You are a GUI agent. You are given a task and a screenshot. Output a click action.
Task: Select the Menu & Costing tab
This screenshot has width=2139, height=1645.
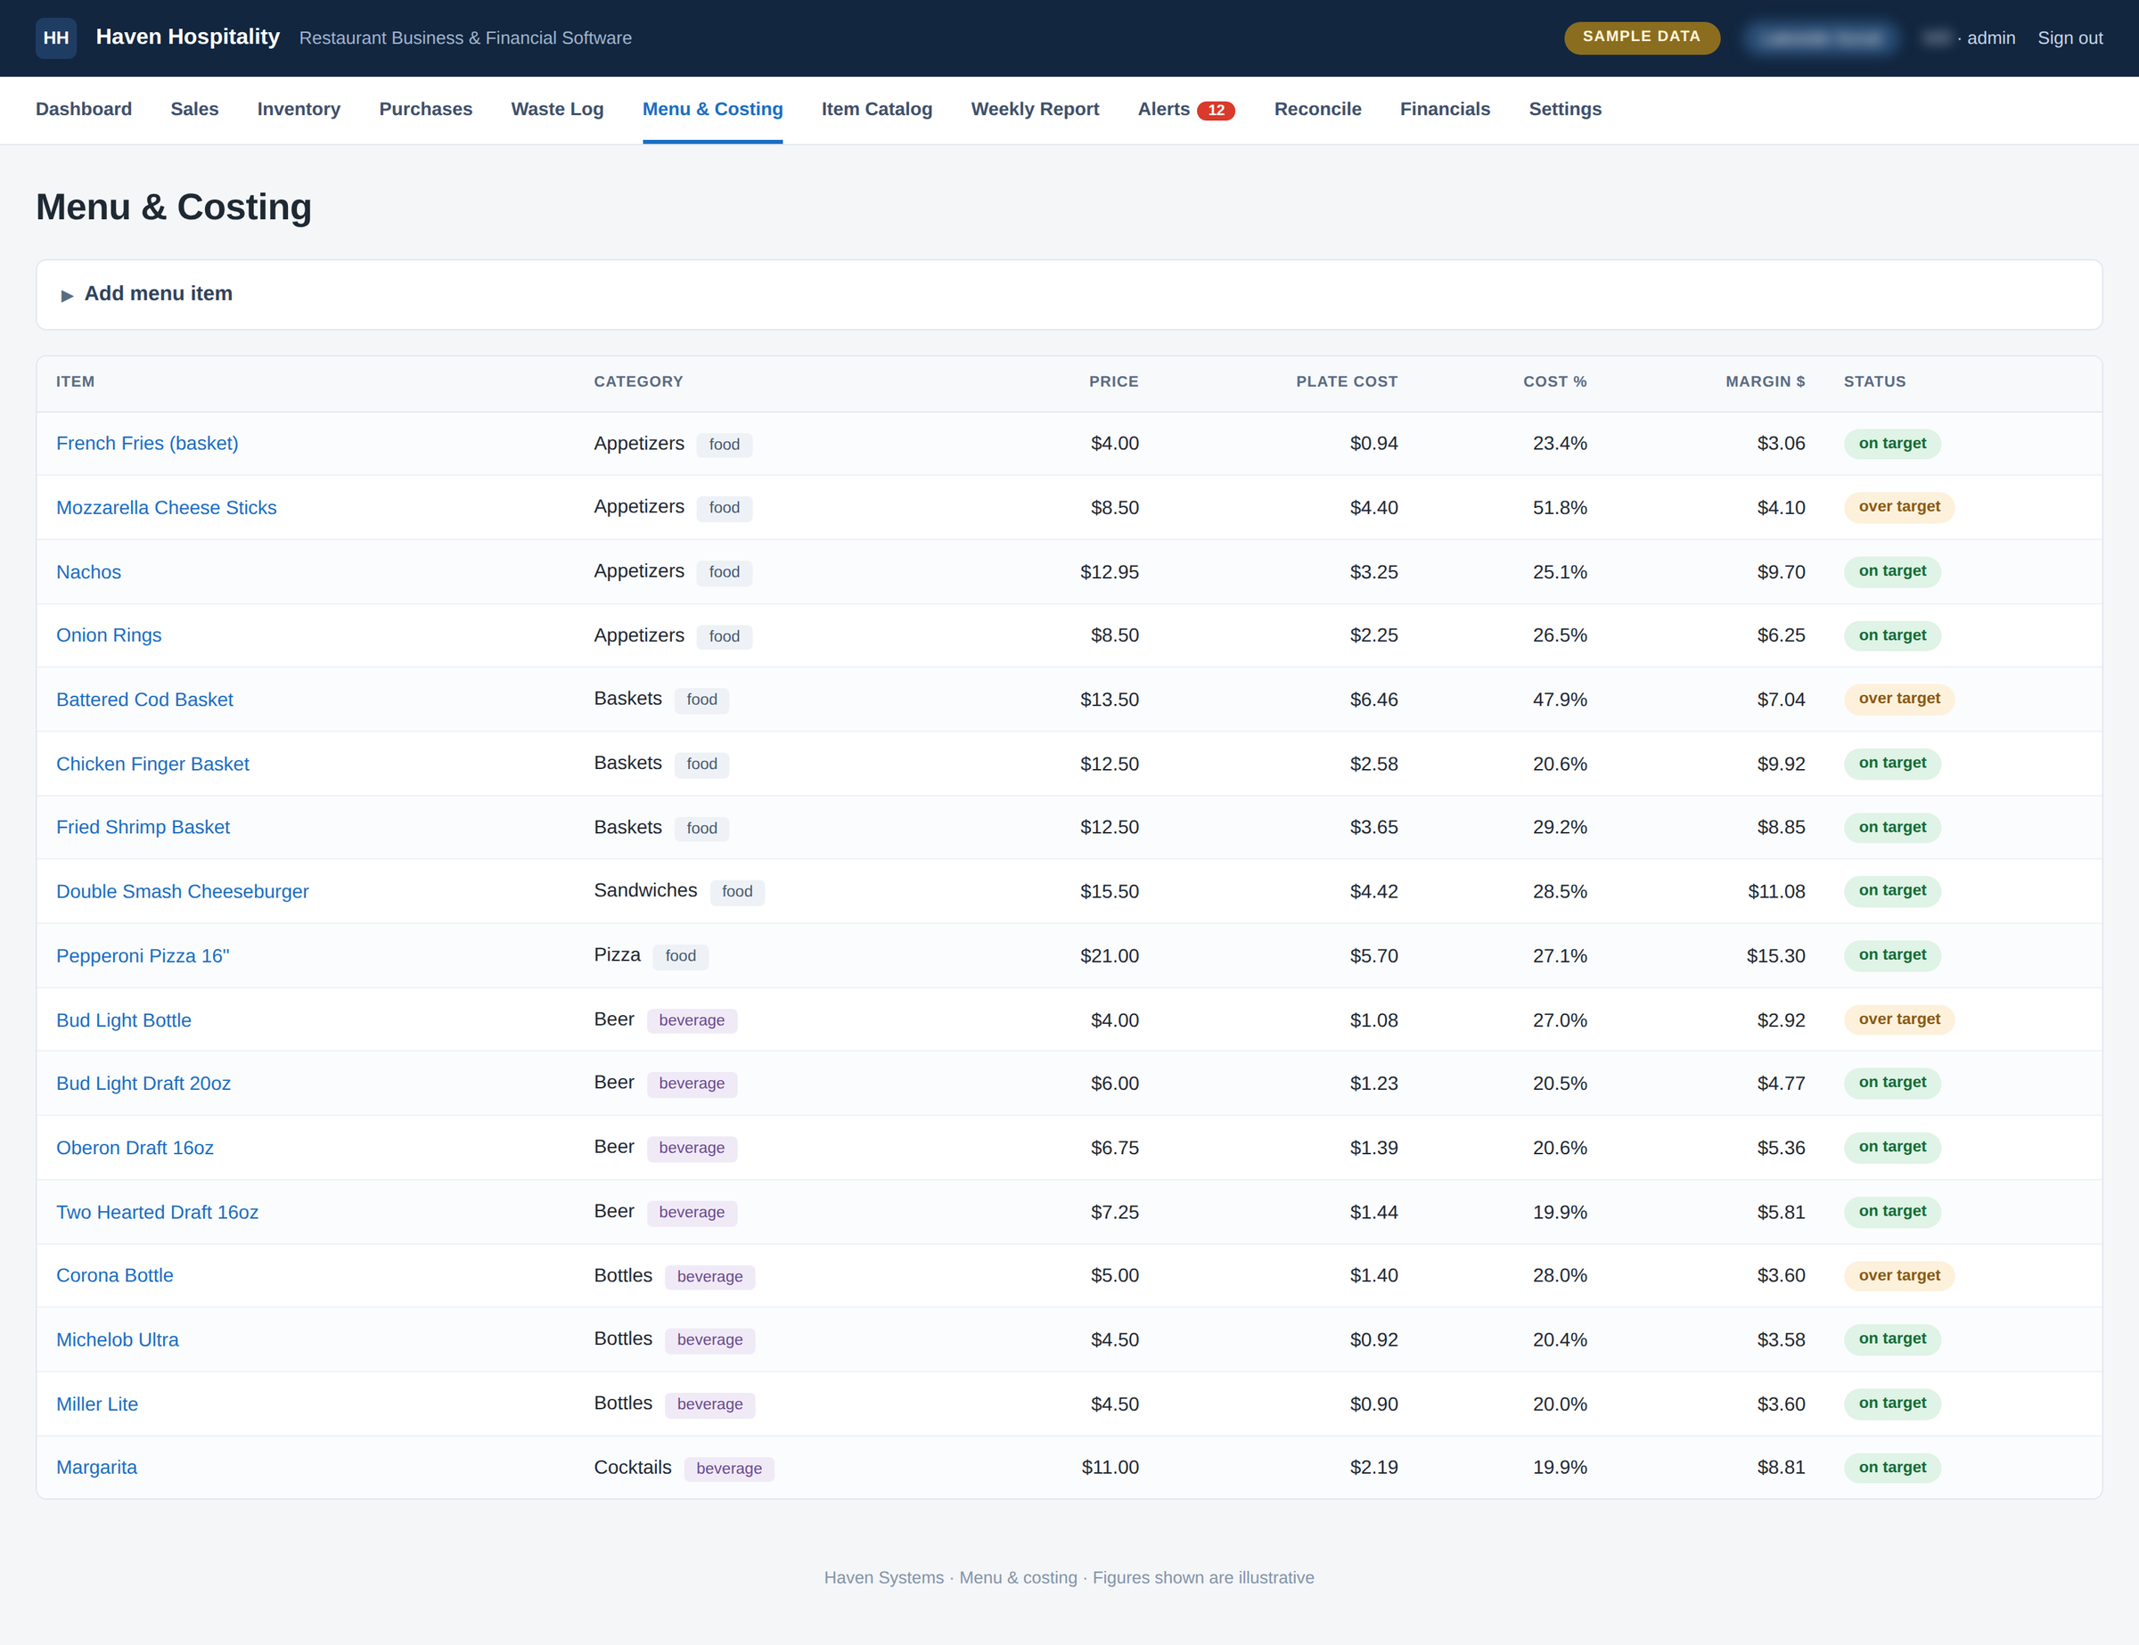pos(712,110)
